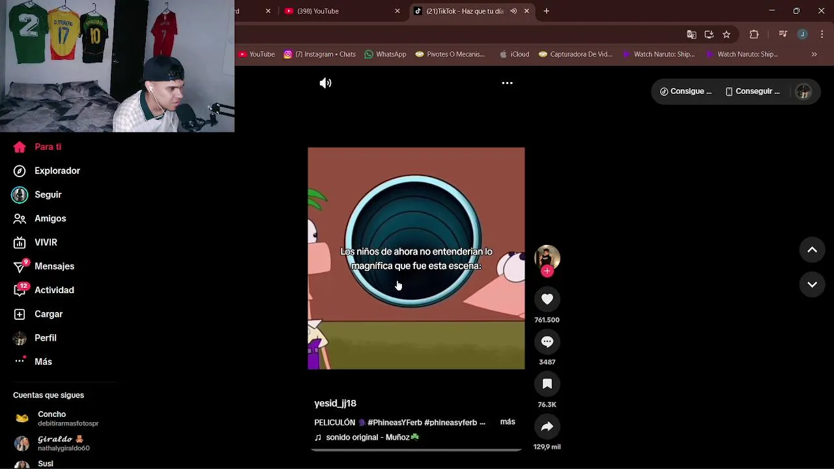The width and height of the screenshot is (834, 469).
Task: Open profile avatar menu at top right
Action: click(x=803, y=92)
